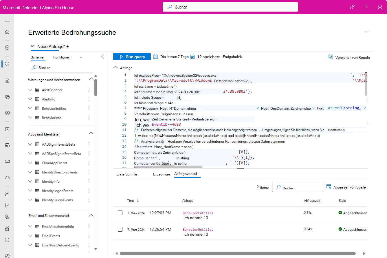Open the info icon in the sidebar

7,240
